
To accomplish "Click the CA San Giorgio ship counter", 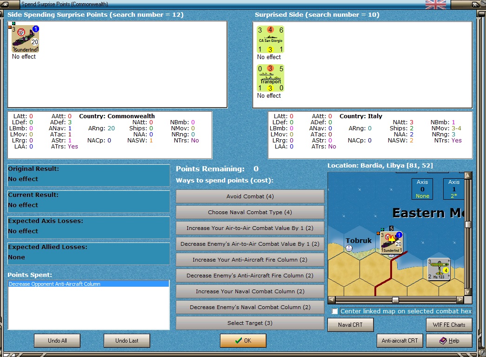I will [x=270, y=40].
